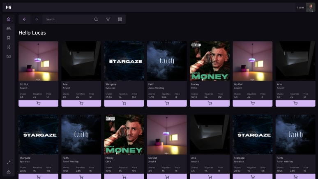Screen dimensions: 318x179
Task: Open the inbox tray icon in the sidebar
Action: 9,29
